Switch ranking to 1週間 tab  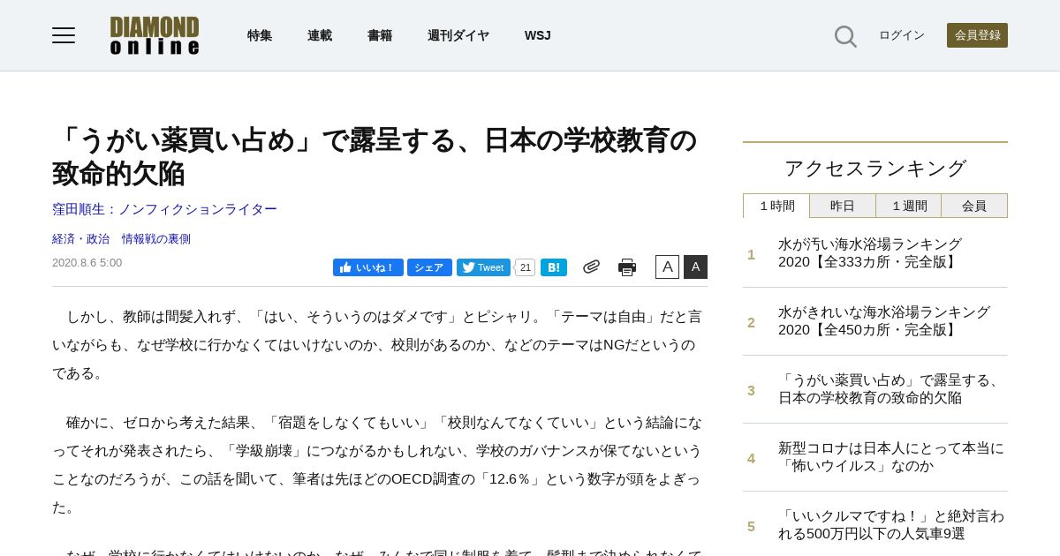click(x=908, y=206)
